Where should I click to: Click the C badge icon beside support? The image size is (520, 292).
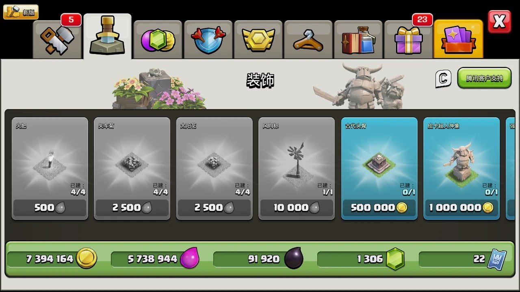[443, 78]
